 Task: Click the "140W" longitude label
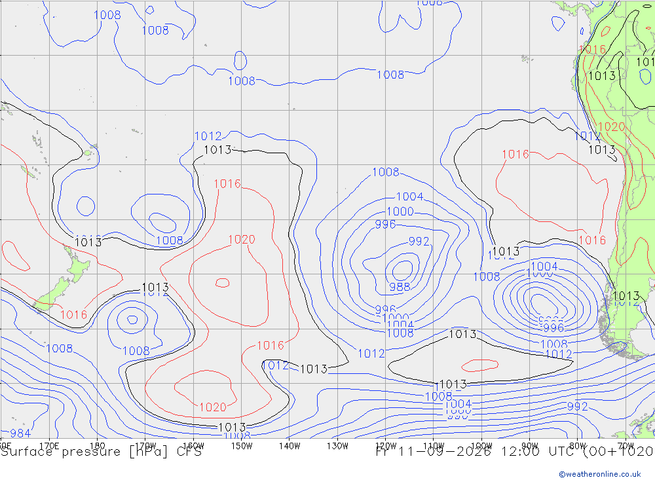(290, 446)
